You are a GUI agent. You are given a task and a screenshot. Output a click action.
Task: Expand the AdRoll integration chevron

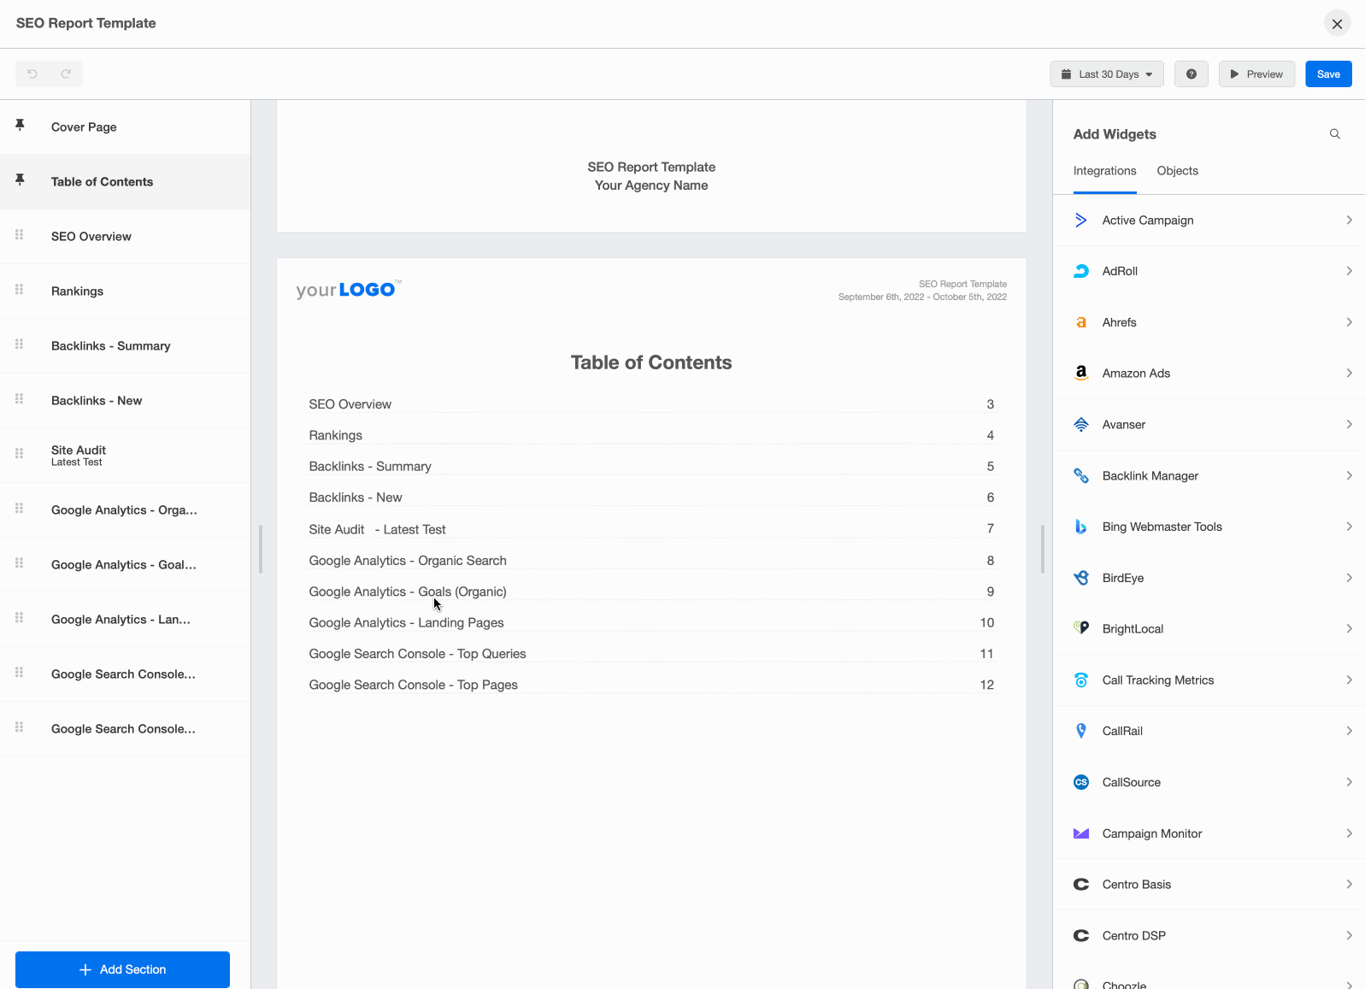pyautogui.click(x=1349, y=271)
